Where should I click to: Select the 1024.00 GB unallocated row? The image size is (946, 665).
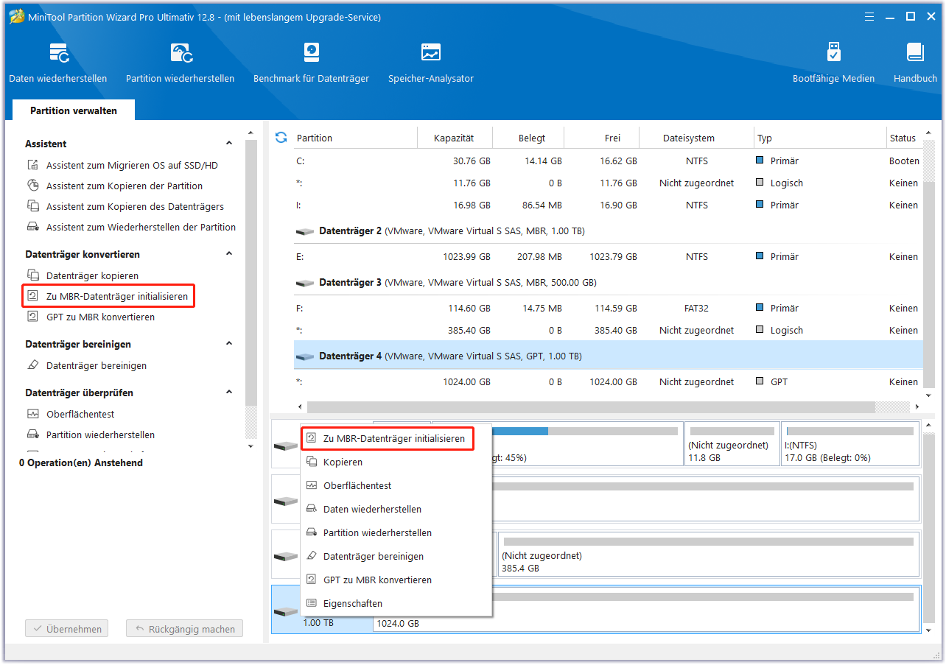tap(608, 382)
